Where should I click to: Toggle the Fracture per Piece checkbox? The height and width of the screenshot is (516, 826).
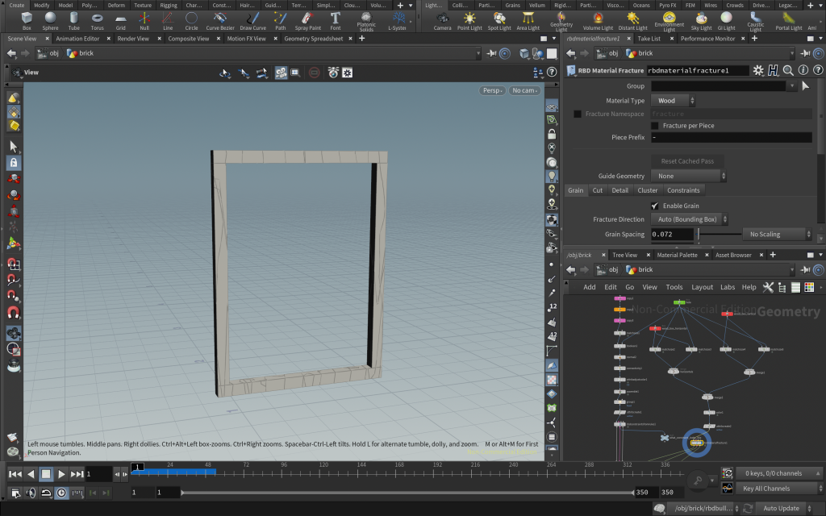click(x=655, y=125)
